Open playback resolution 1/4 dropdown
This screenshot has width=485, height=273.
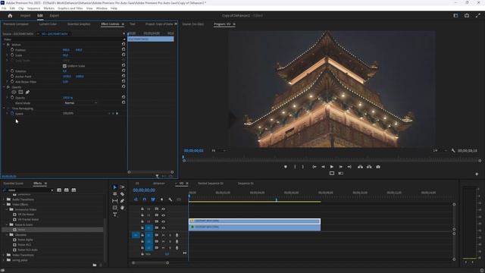tap(440, 151)
